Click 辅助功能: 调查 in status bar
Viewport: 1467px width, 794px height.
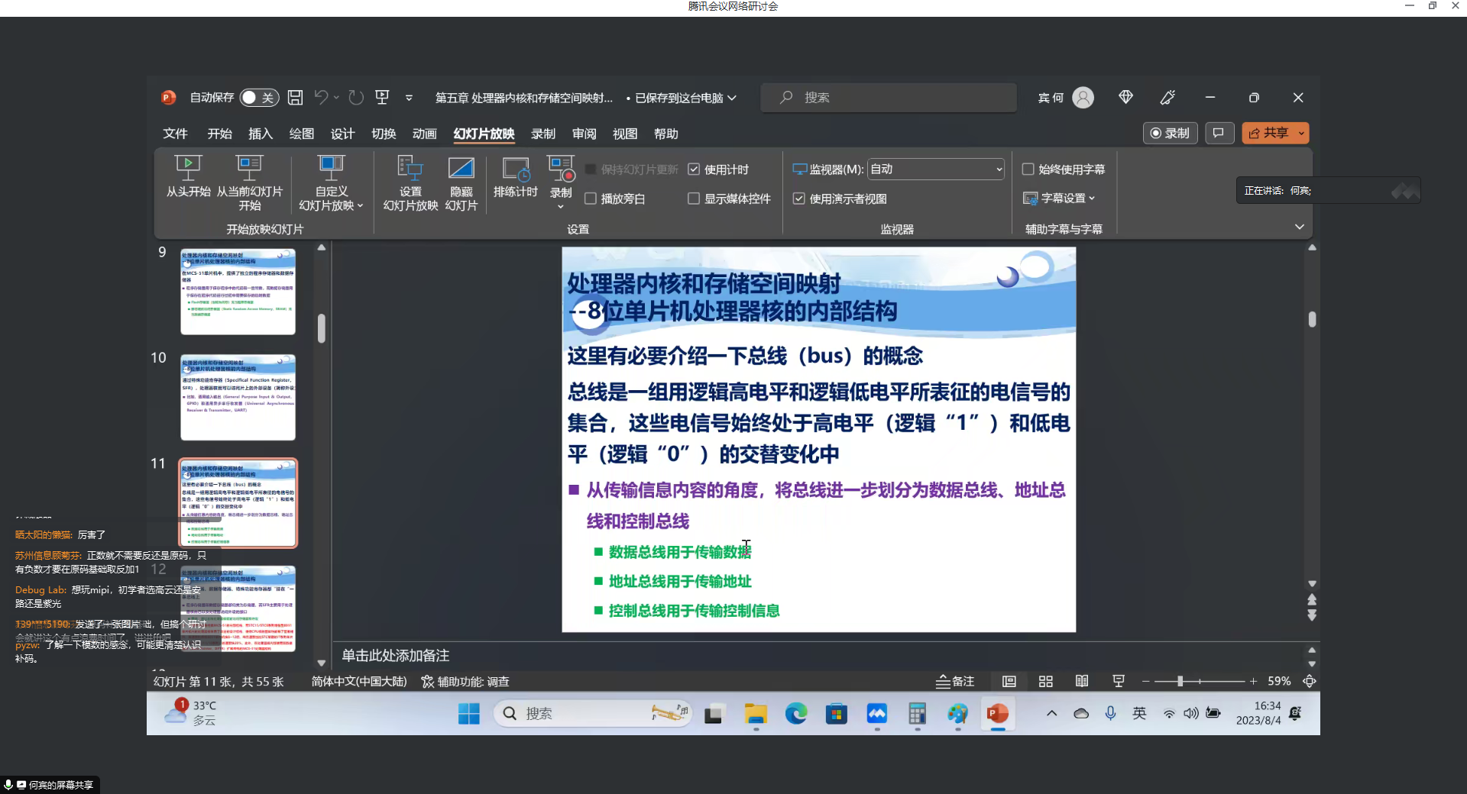(465, 681)
